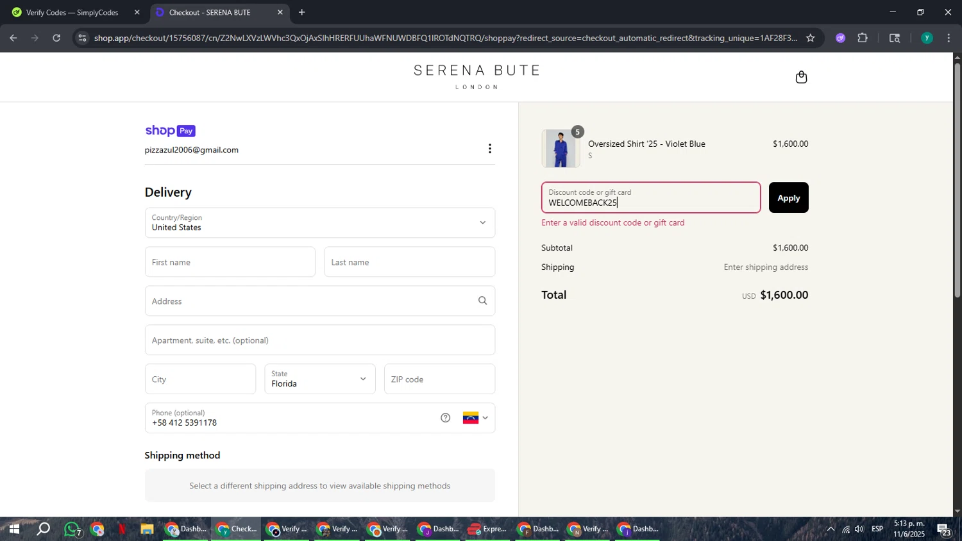Image resolution: width=962 pixels, height=541 pixels.
Task: Open the volume tray icon
Action: pos(859,529)
